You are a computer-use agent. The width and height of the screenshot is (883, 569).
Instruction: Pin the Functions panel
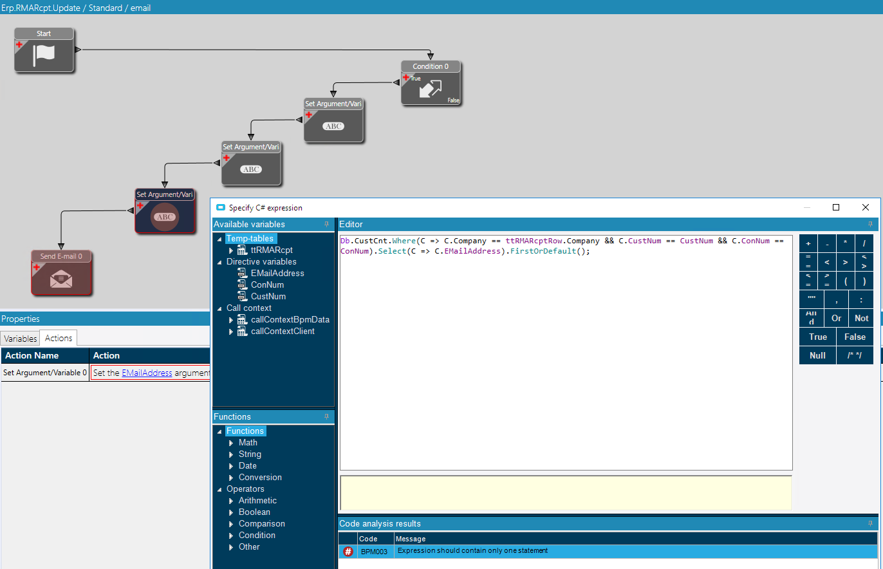326,417
